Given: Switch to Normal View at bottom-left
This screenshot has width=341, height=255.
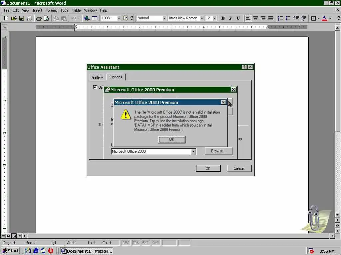Looking at the screenshot, I should 3,236.
